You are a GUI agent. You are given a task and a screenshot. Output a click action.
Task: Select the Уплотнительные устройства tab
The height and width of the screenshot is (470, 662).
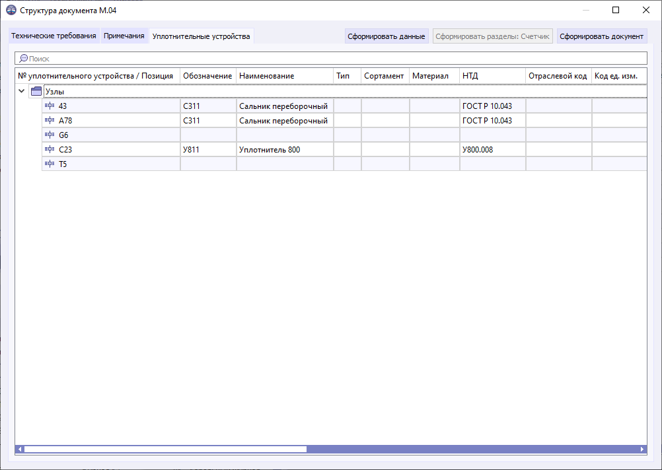point(202,36)
